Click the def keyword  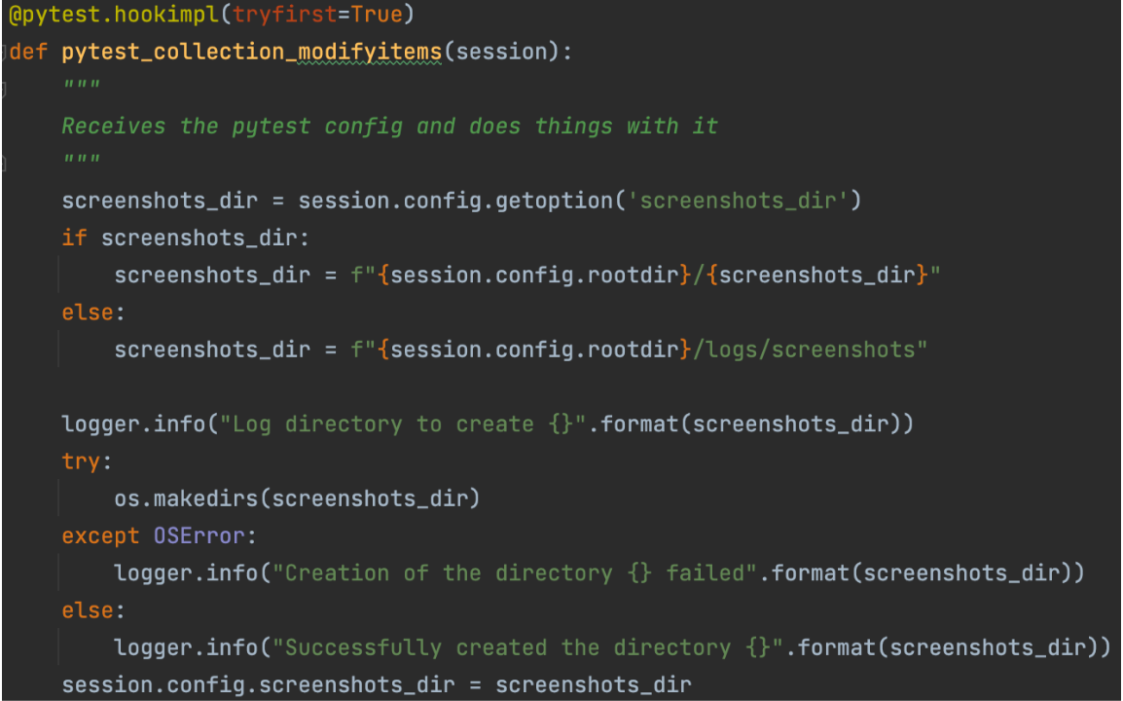[29, 52]
